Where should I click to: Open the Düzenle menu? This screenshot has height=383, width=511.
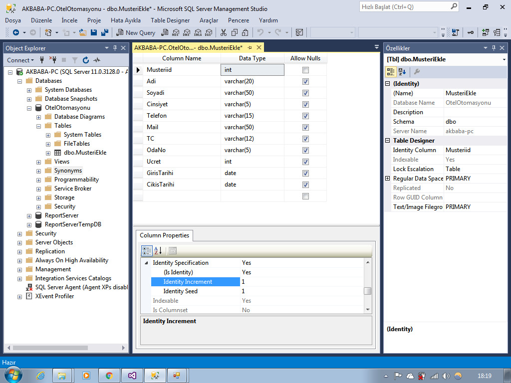[41, 20]
